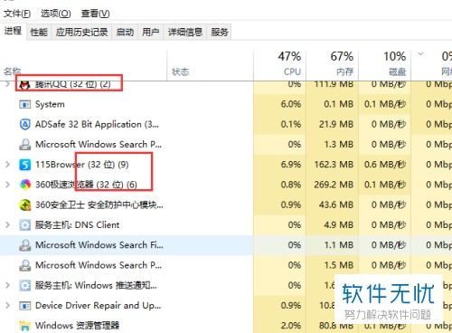Click the sort arrow beside the 磁盘 column
Viewport: 452px width, 333px height.
point(420,54)
